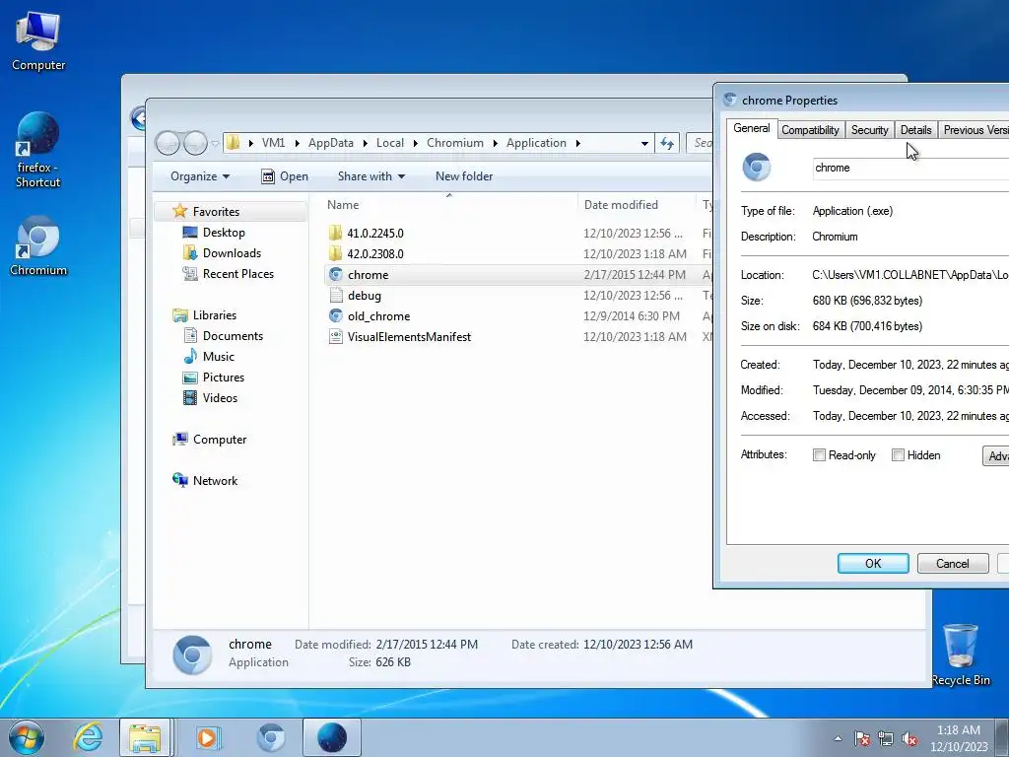Viewport: 1009px width, 757px height.
Task: Select the Recycle Bin desktop icon
Action: click(960, 654)
